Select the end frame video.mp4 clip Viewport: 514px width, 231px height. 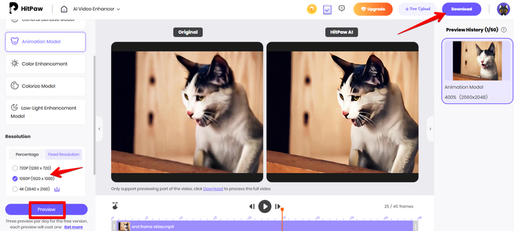pos(265,226)
